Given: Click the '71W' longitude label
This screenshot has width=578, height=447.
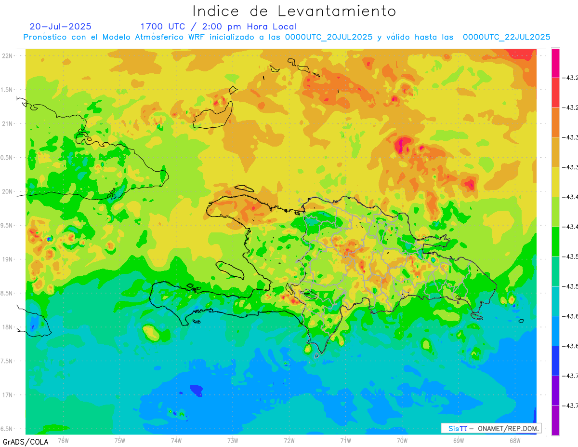Looking at the screenshot, I should click(x=345, y=440).
